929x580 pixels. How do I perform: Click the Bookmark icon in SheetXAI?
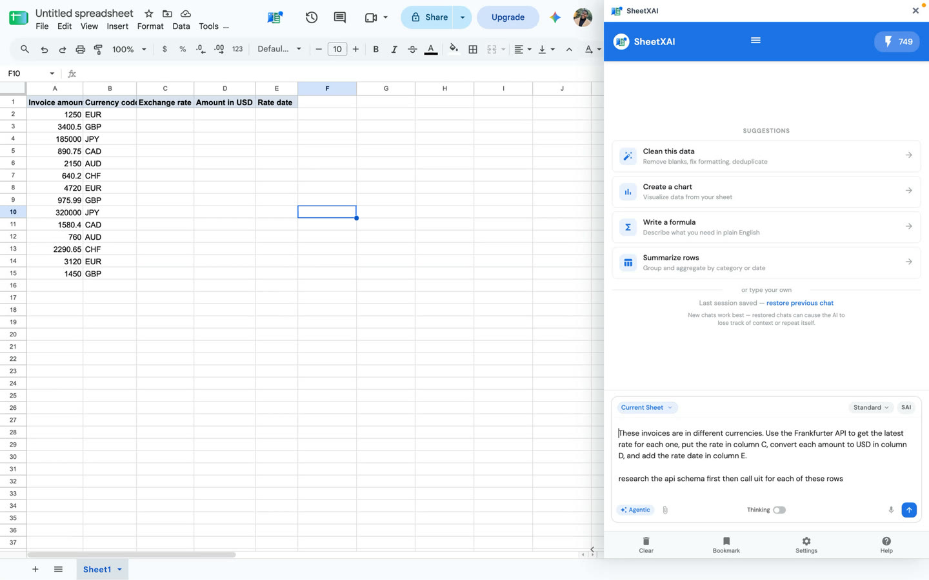point(726,545)
